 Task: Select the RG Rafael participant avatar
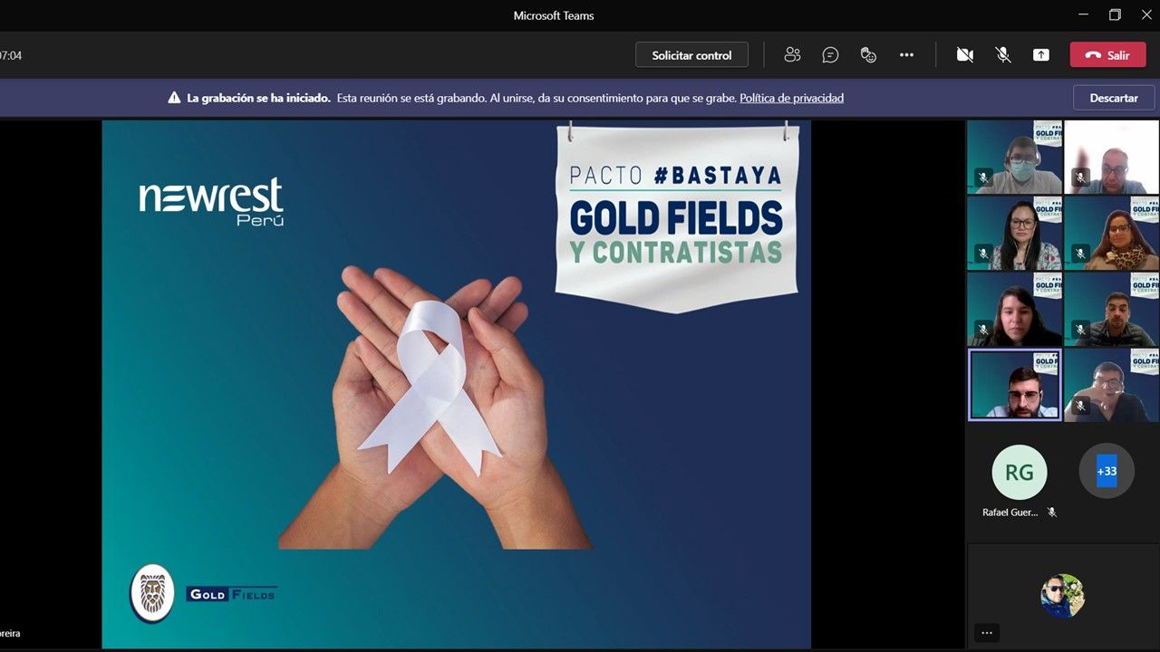pyautogui.click(x=1019, y=472)
